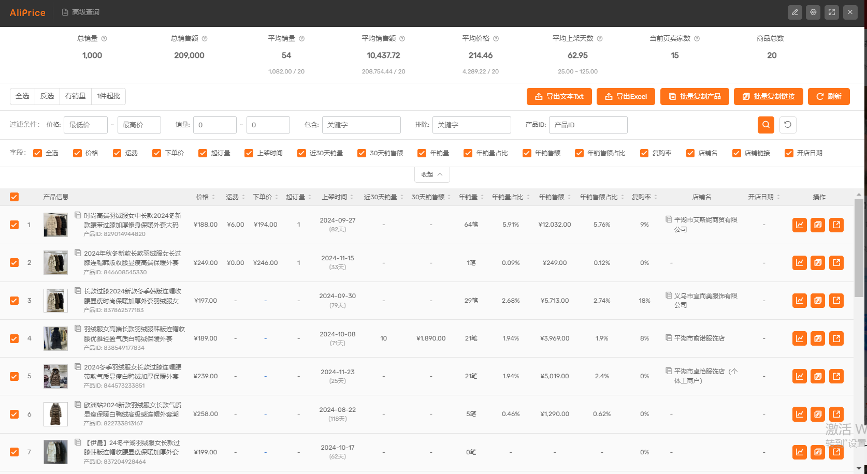Click vertical scrollbar of product table
Screen dimensions: 867x474
pyautogui.click(x=859, y=248)
